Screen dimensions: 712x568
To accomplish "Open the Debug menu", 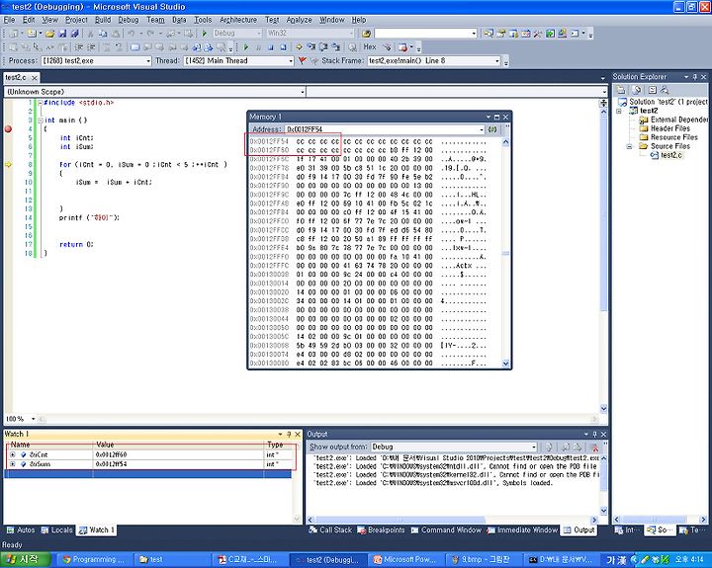I will tap(129, 20).
